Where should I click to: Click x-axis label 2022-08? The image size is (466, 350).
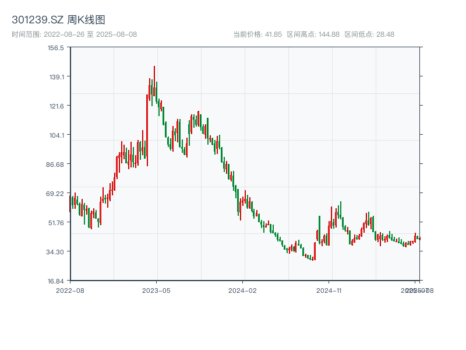click(x=70, y=290)
